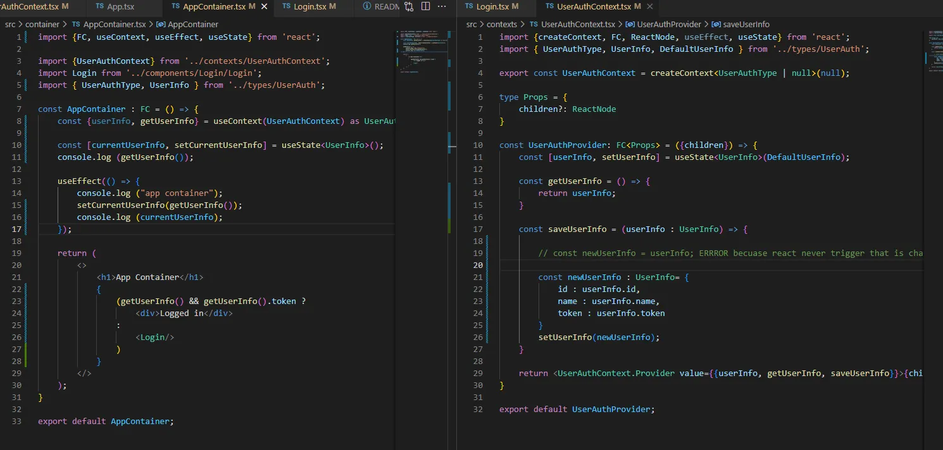Open the README tab
The height and width of the screenshot is (450, 943).
click(382, 6)
